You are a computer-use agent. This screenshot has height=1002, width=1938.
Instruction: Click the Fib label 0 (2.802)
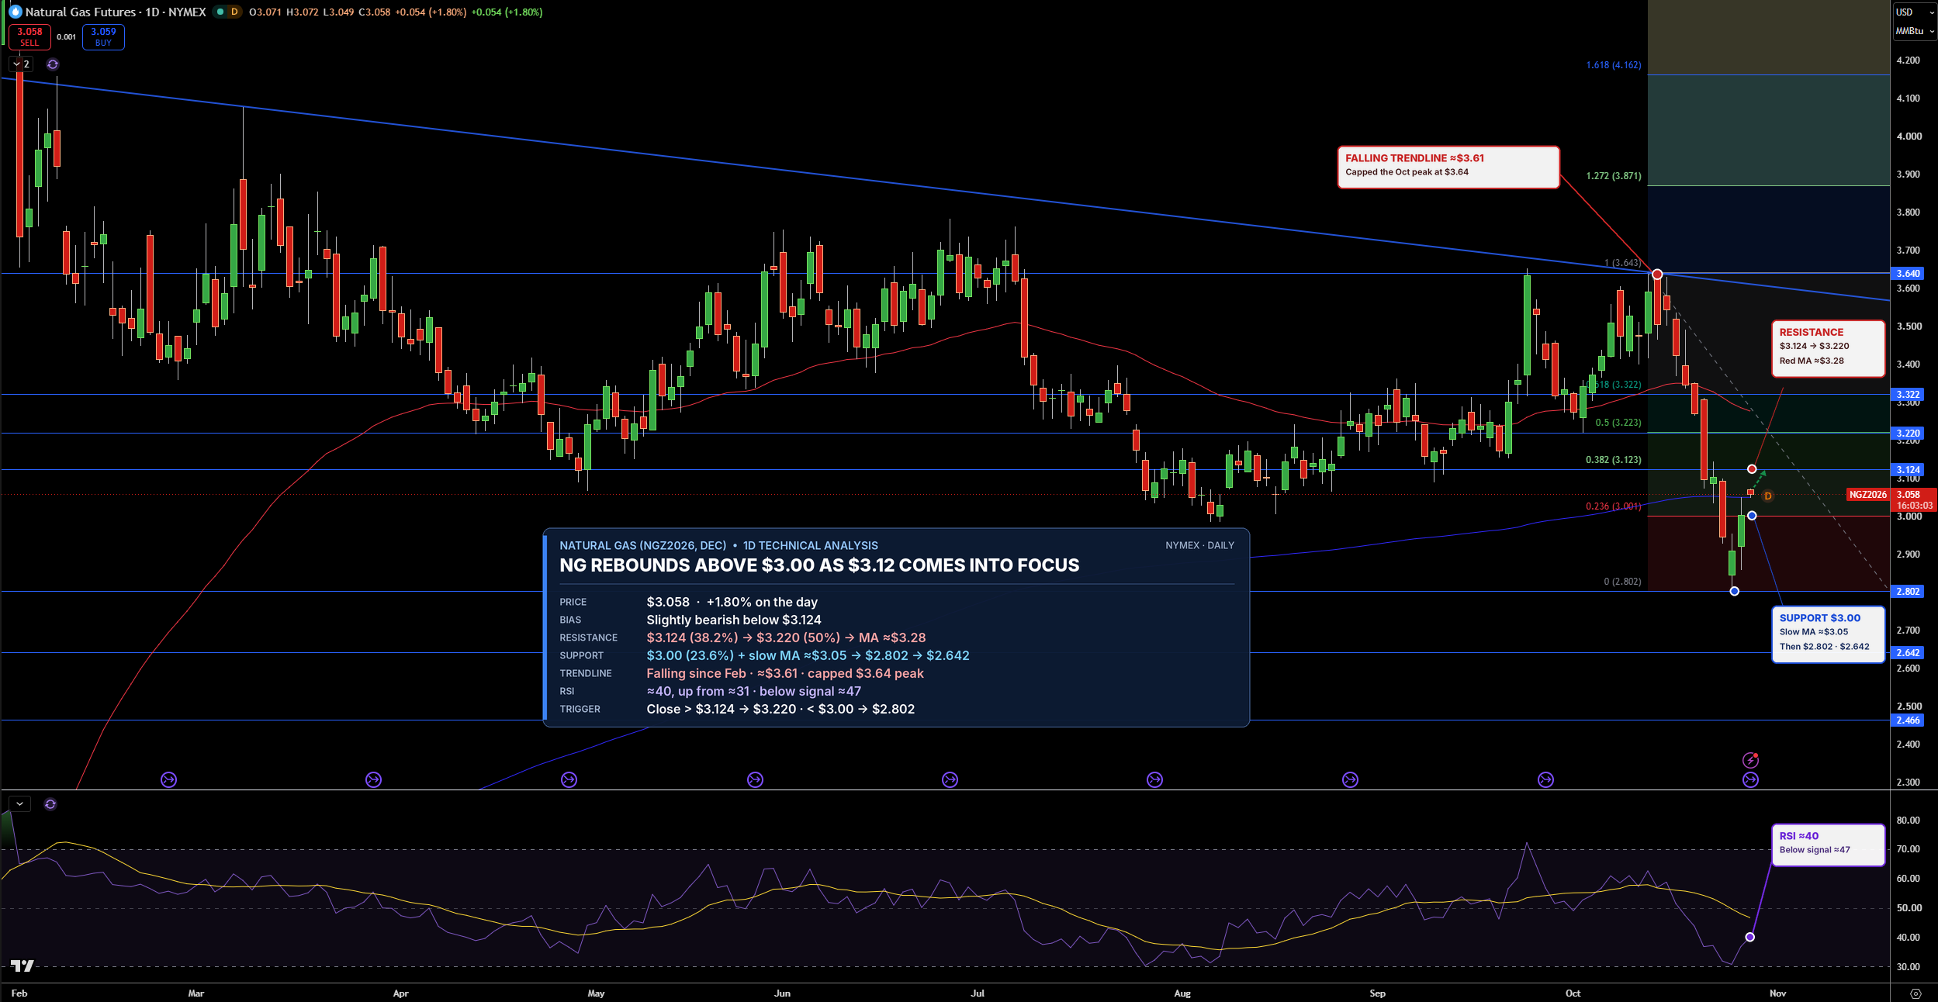[x=1622, y=582]
